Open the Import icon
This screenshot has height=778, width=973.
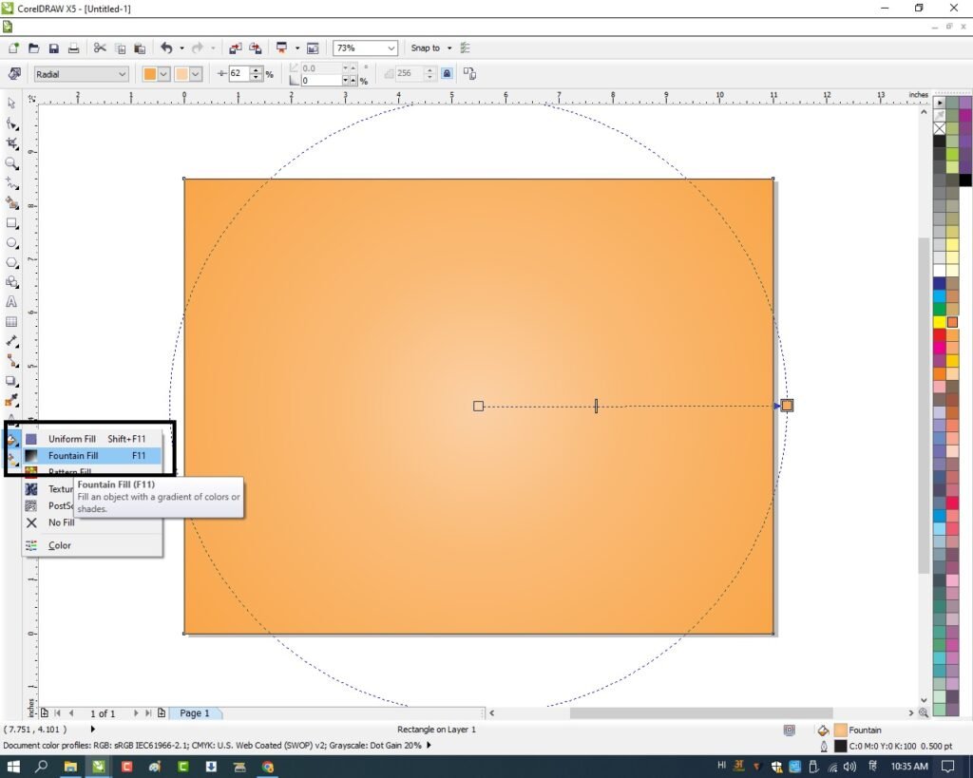[x=236, y=48]
